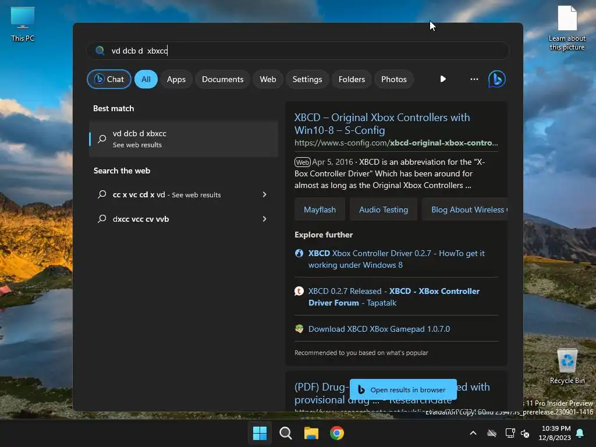
Task: Select best match 'vd dcb d xbxcc' result
Action: [x=183, y=139]
